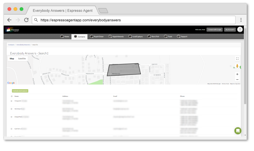
Task: Click the Phone column header
Action: tap(182, 96)
